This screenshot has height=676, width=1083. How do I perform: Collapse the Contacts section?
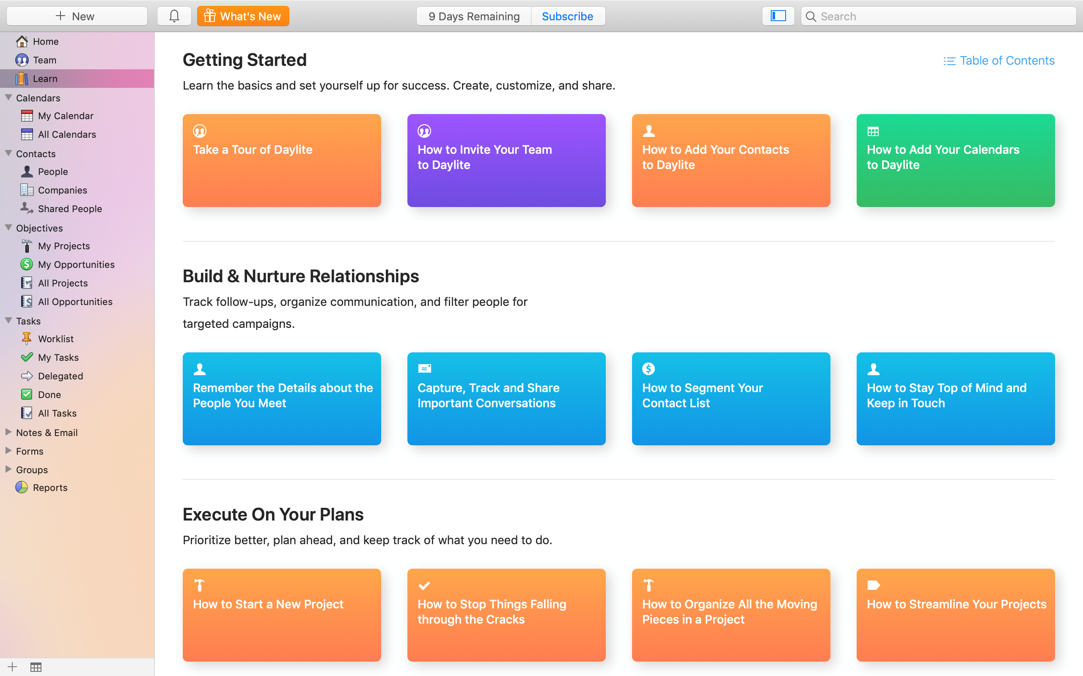point(8,153)
